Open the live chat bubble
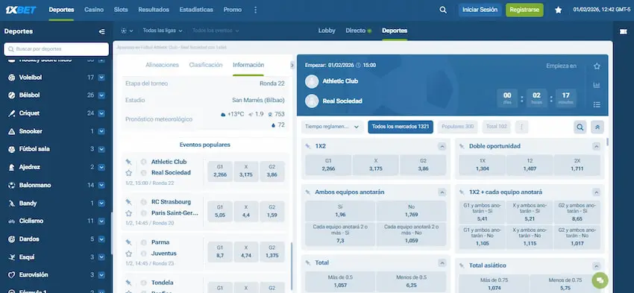Screen dimensions: 634x293 [600, 280]
